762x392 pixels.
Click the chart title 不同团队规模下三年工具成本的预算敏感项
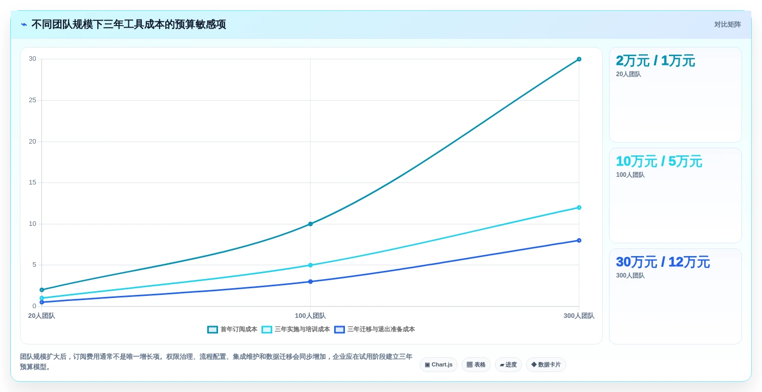tap(128, 25)
